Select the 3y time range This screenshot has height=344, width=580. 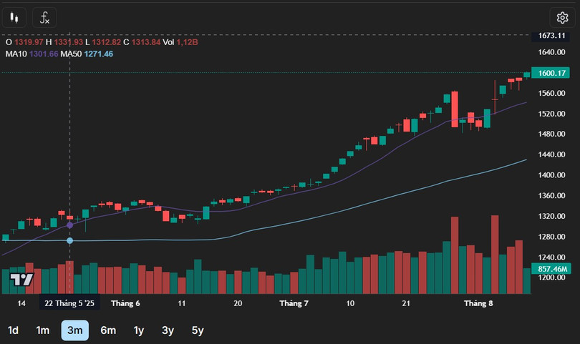coord(168,330)
